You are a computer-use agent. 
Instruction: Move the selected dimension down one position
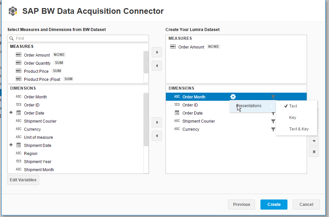(314, 141)
